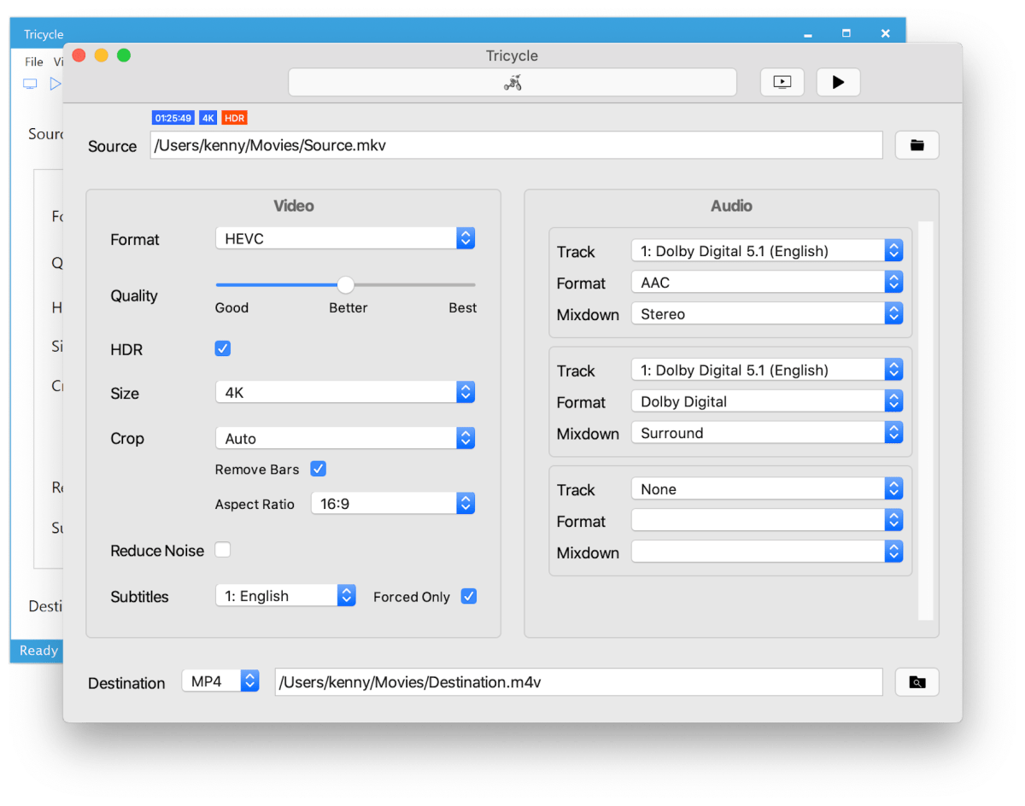Click the preview screen icon button

click(782, 82)
